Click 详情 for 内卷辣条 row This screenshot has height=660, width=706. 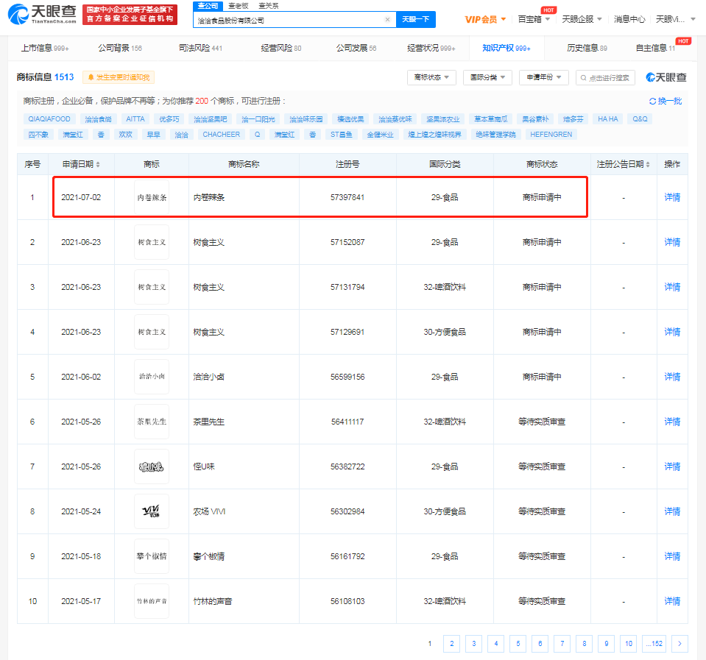tap(672, 197)
